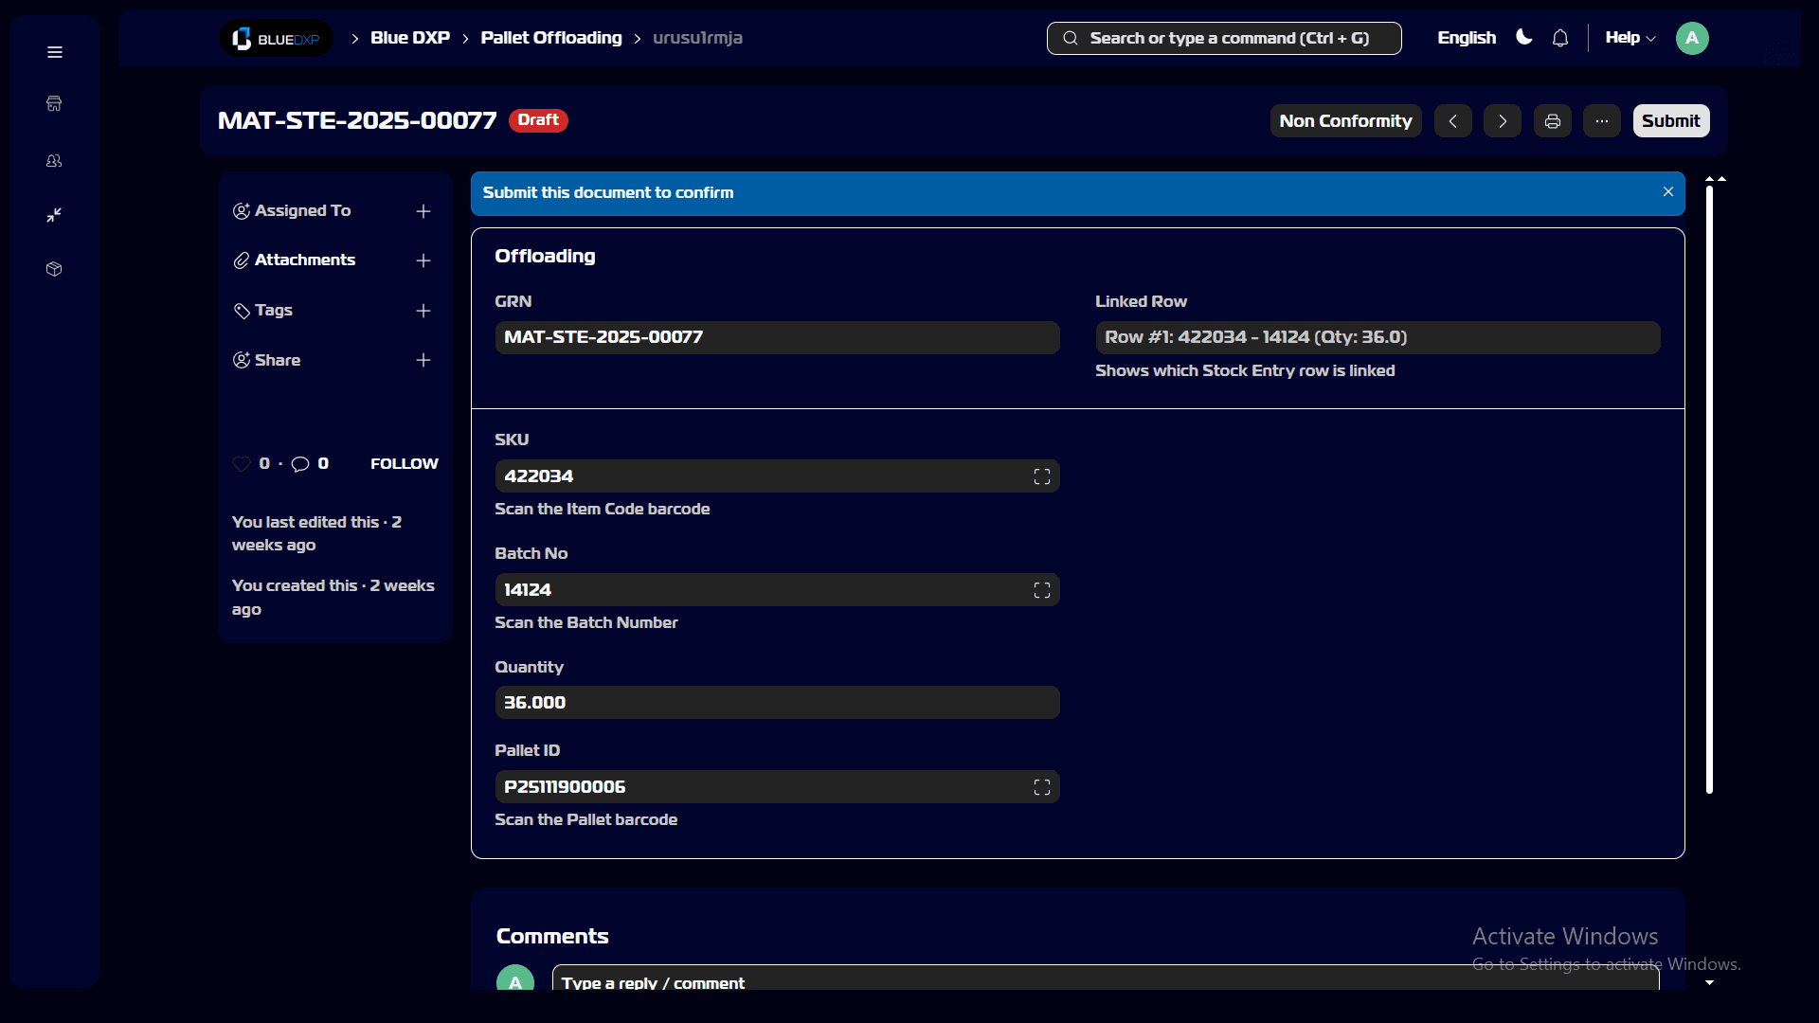
Task: Open the users panel from the sidebar
Action: (54, 160)
